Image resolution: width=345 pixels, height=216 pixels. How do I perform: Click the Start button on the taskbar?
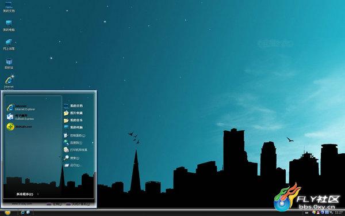pyautogui.click(x=7, y=213)
